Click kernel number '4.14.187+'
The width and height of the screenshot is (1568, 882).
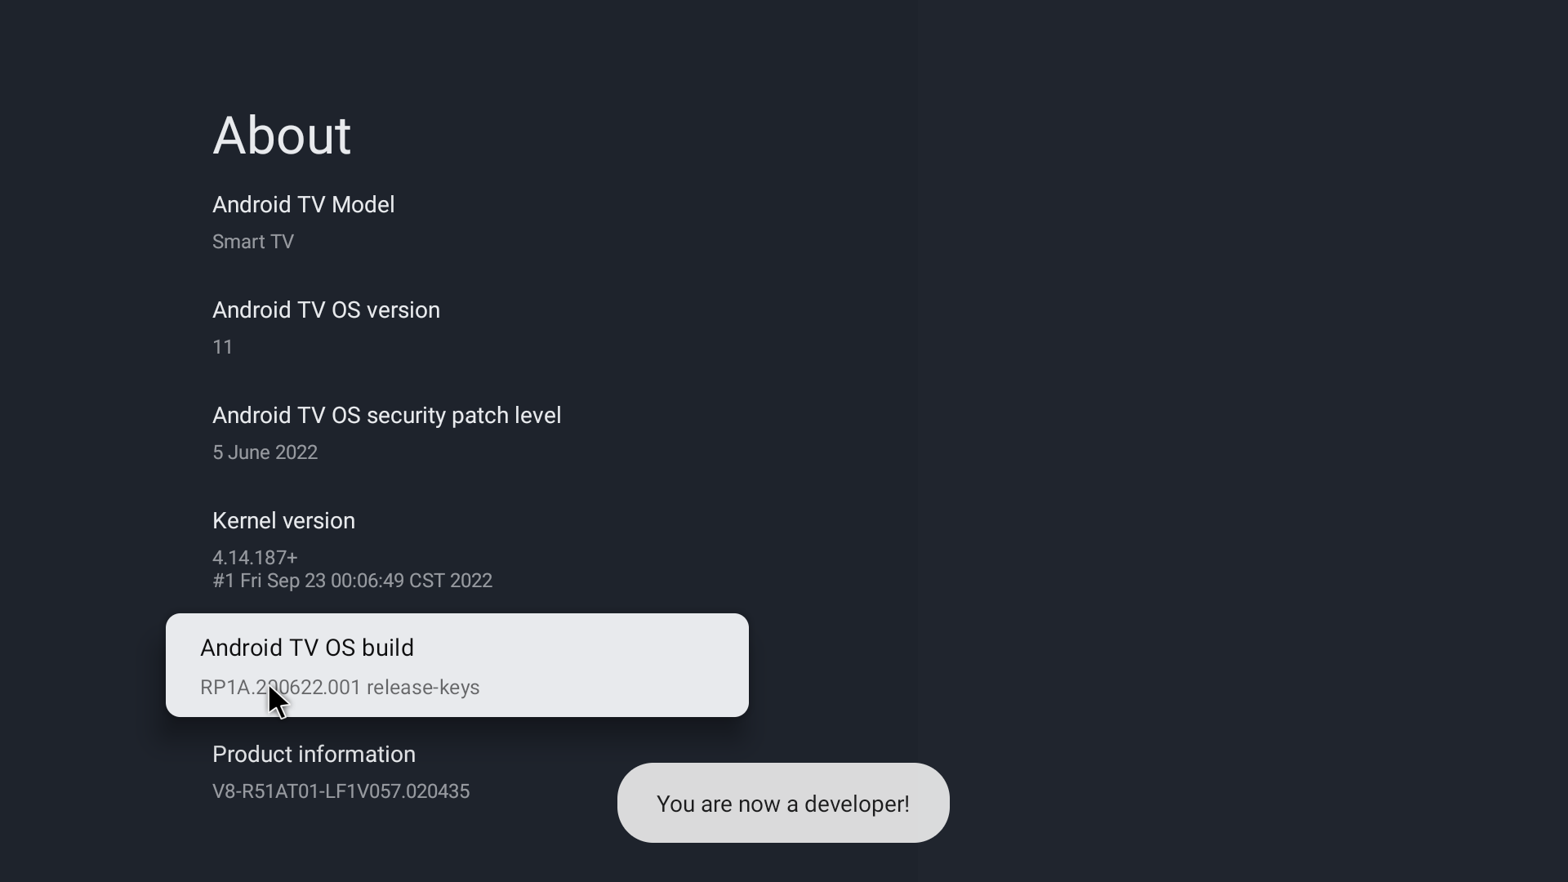click(x=255, y=558)
